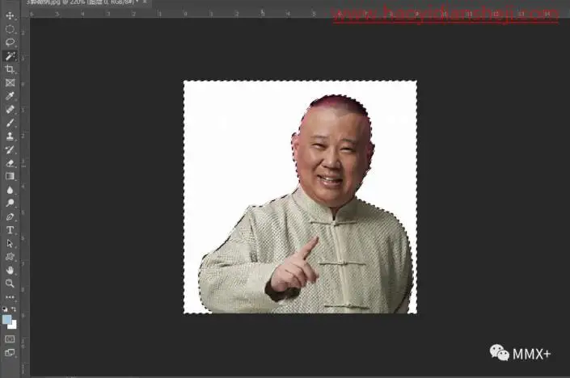This screenshot has height=378, width=570.
Task: Select the Custom Shape tool
Action: coord(10,257)
